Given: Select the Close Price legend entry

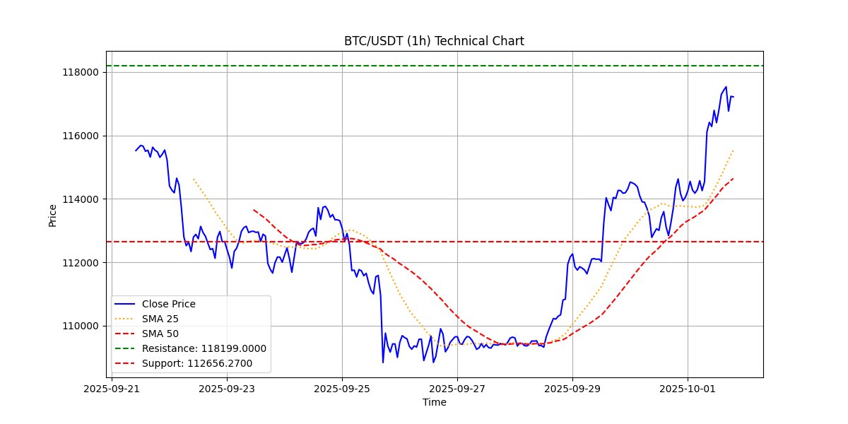Looking at the screenshot, I should click(x=155, y=304).
